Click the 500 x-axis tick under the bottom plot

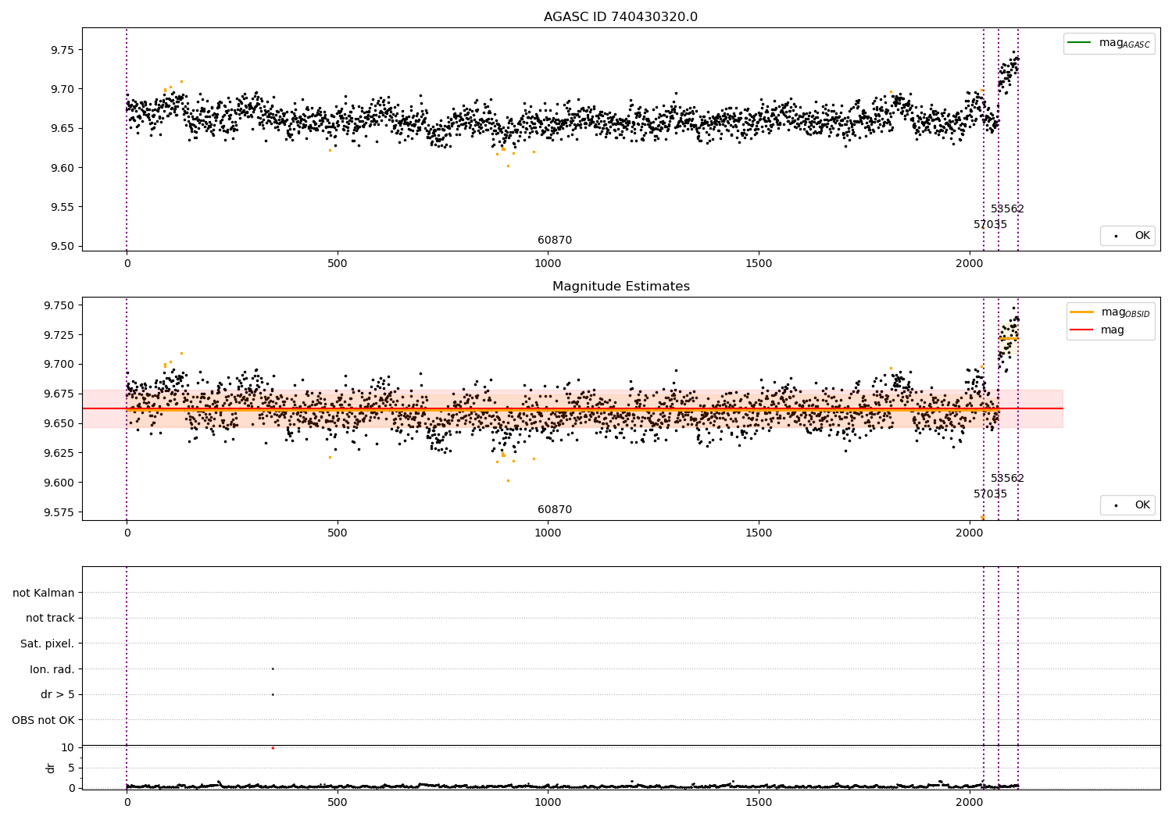tap(338, 802)
